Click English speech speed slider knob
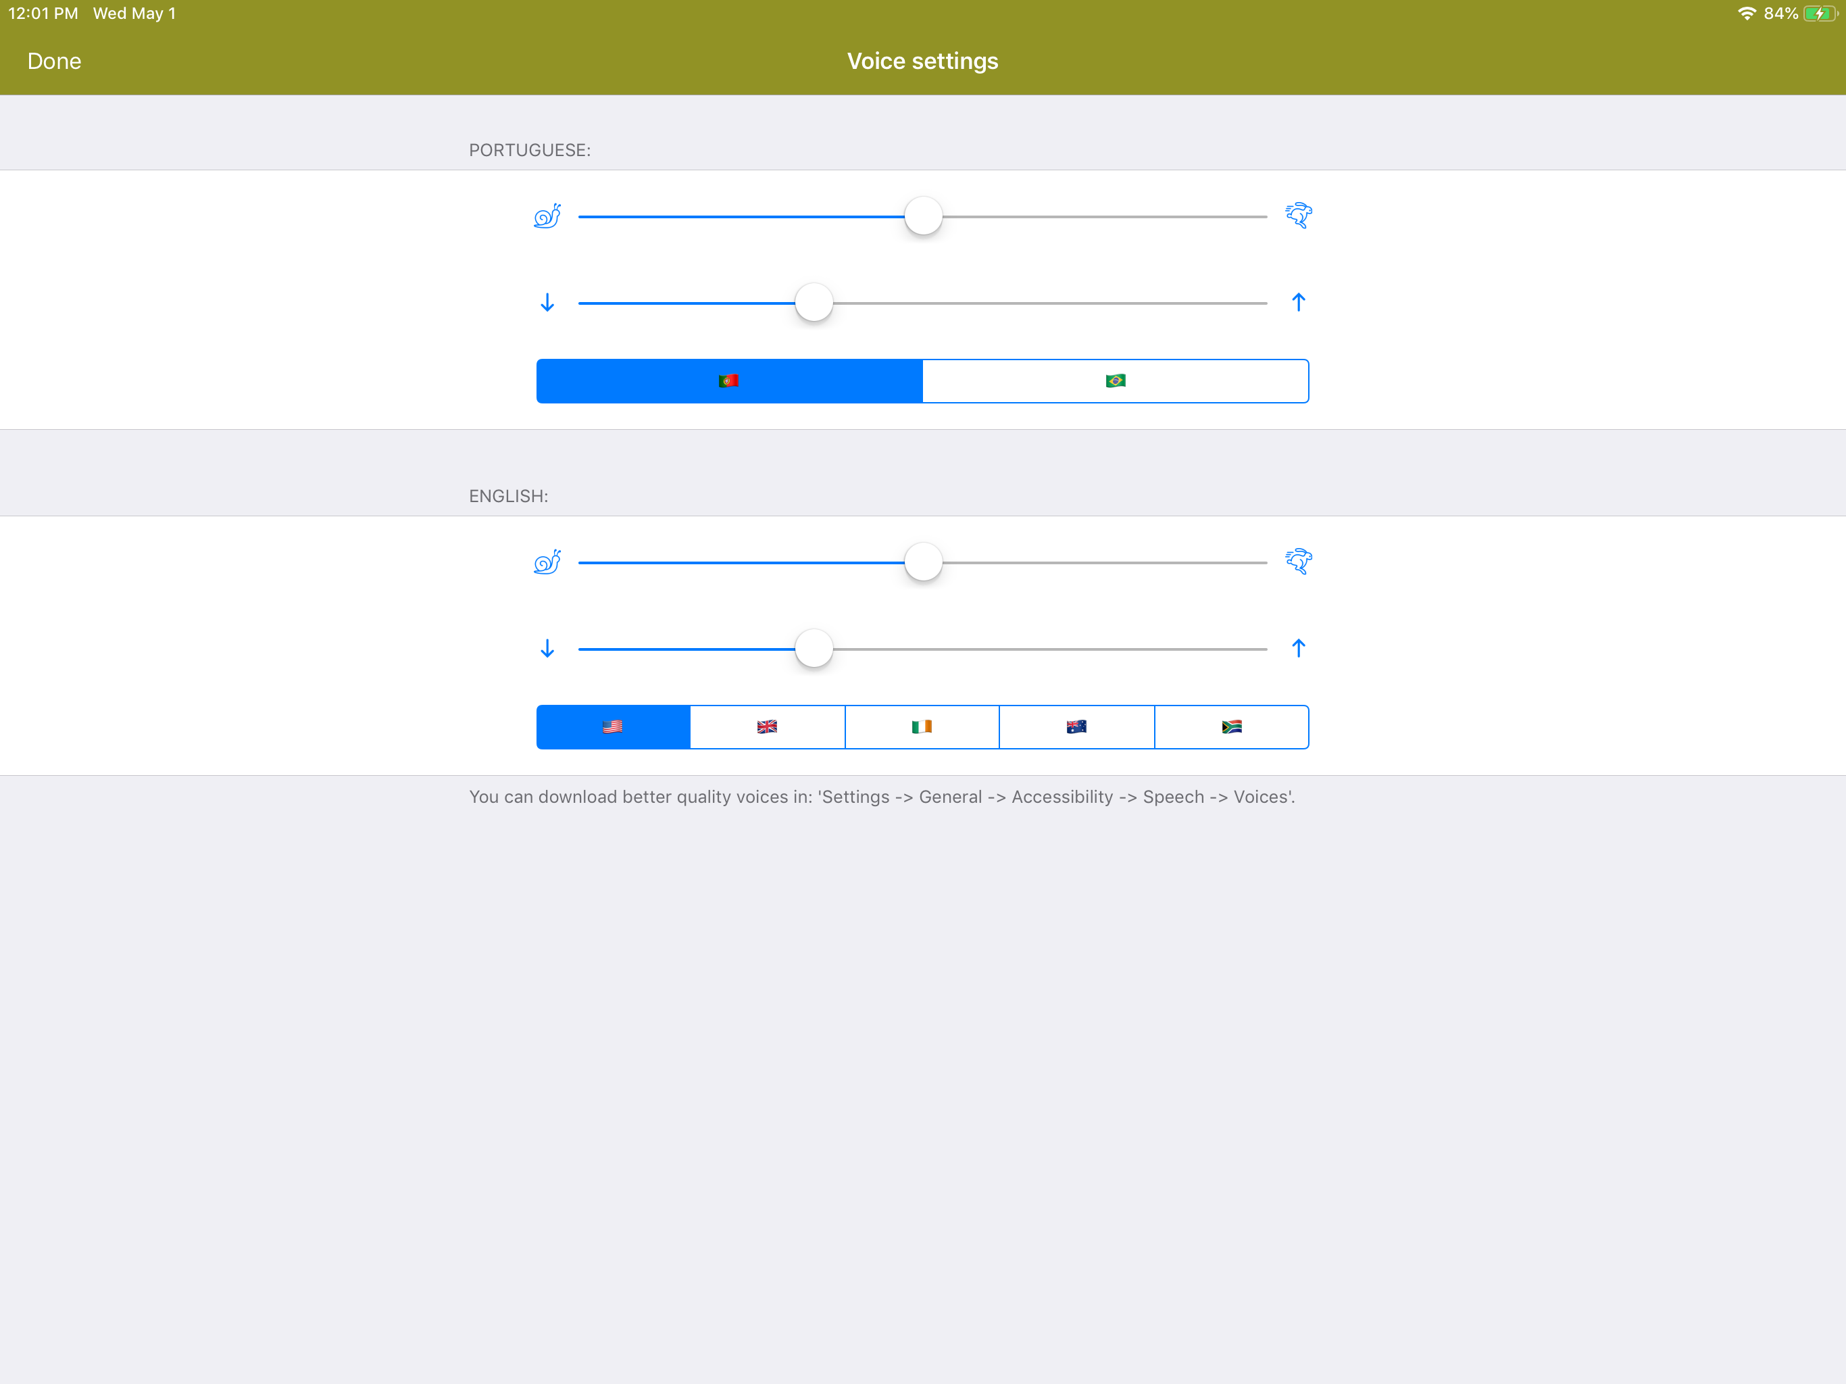This screenshot has height=1384, width=1846. [923, 563]
